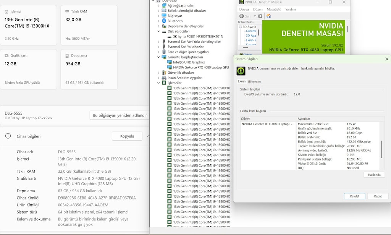Viewport: 391px width, 235px height.
Task: Switch to the Ekran tab
Action: 242,81
